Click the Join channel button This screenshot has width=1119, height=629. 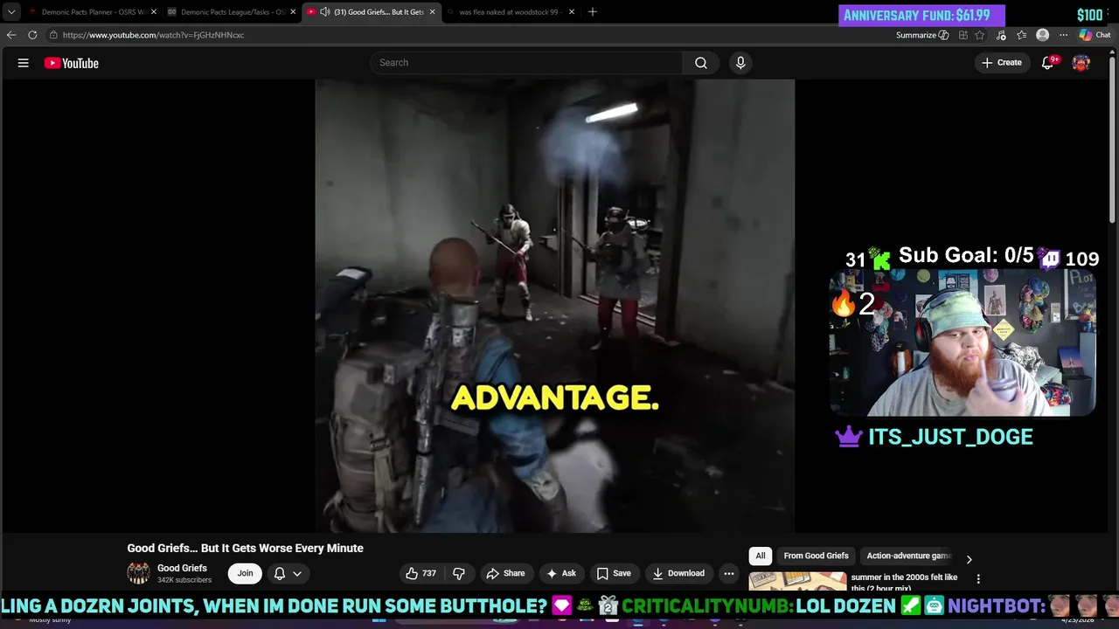point(245,573)
